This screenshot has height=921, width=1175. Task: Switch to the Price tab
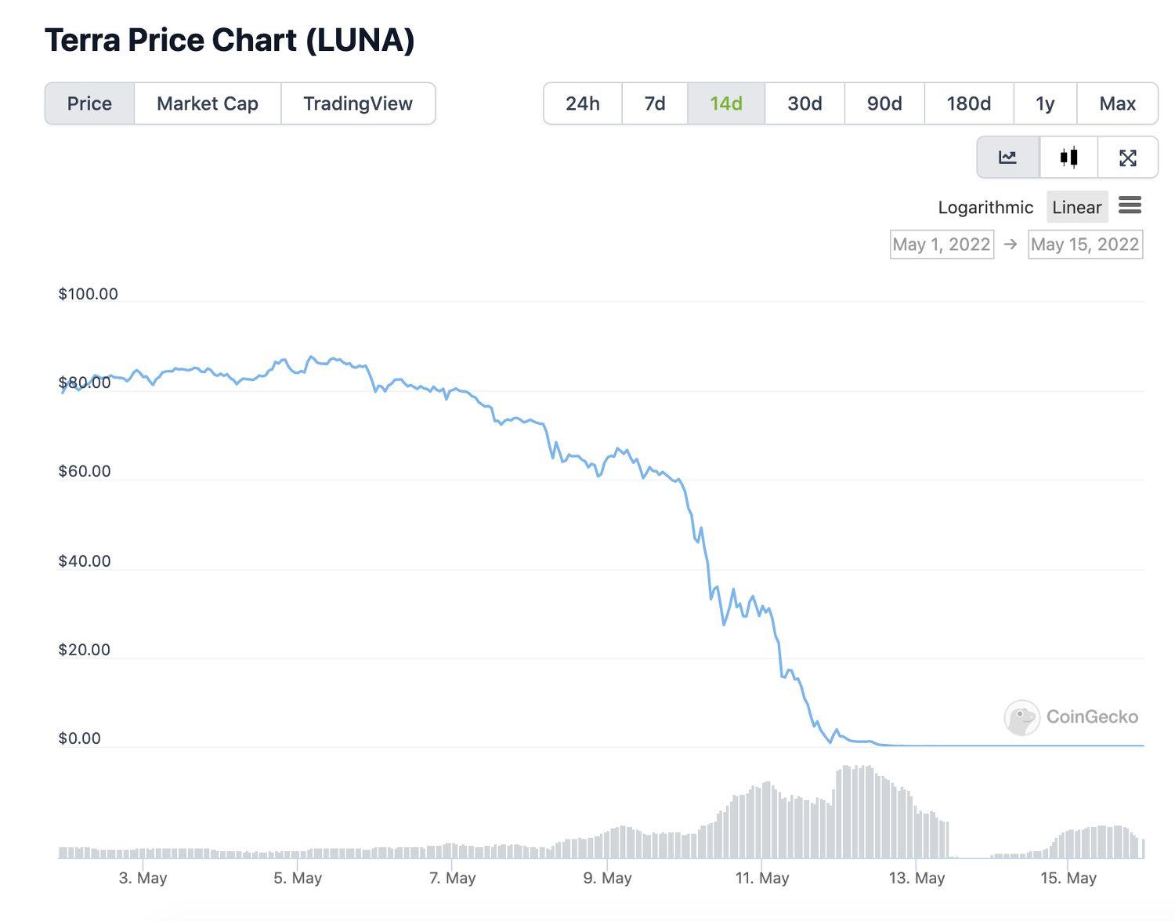tap(89, 103)
